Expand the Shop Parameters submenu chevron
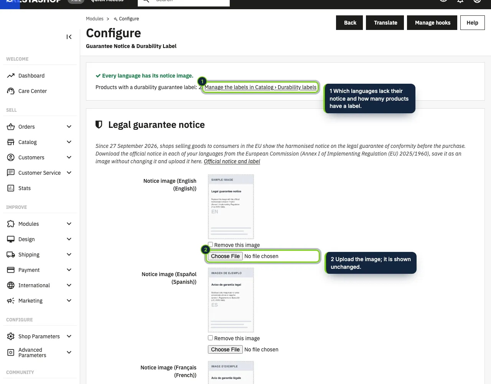The width and height of the screenshot is (491, 384). (69, 336)
